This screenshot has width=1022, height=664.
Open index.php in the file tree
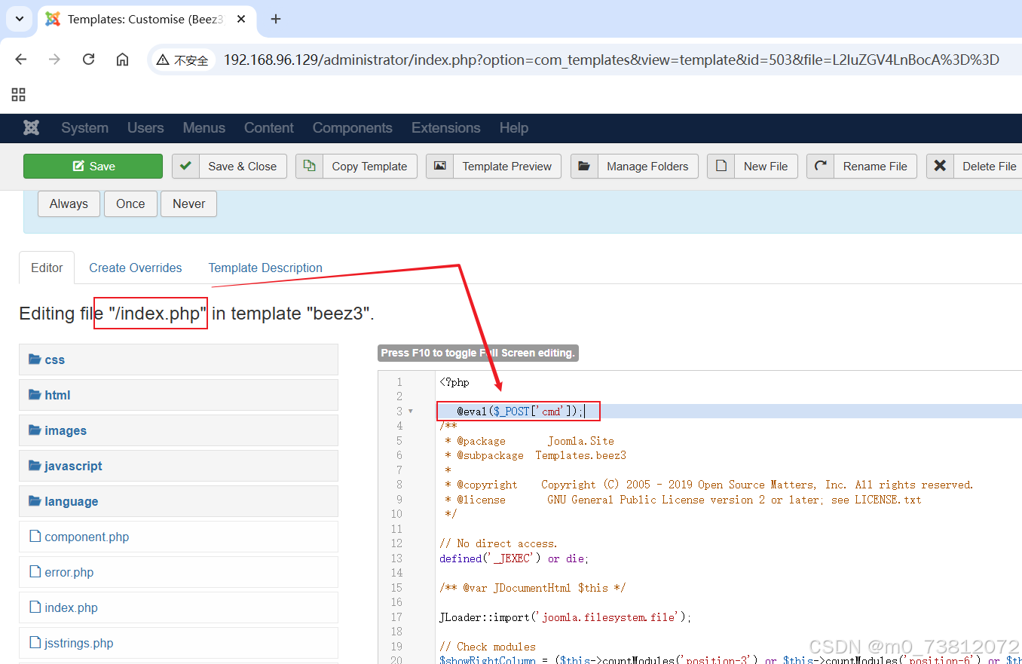[179, 607]
